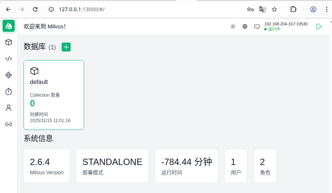332x193 pixels.
Task: Click the green logout icon
Action: point(319,27)
